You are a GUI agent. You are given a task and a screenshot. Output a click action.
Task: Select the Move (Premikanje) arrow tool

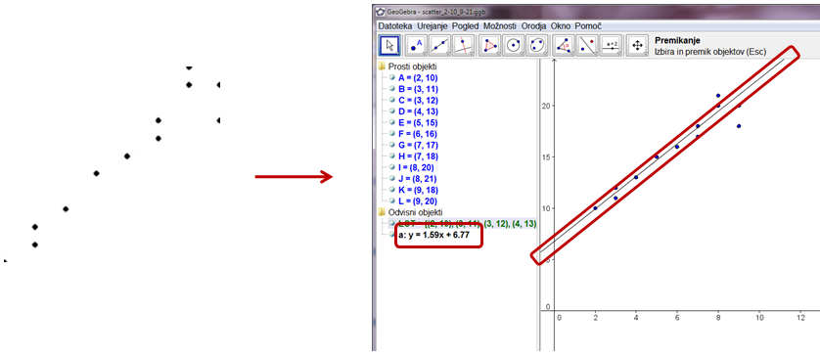click(x=388, y=46)
